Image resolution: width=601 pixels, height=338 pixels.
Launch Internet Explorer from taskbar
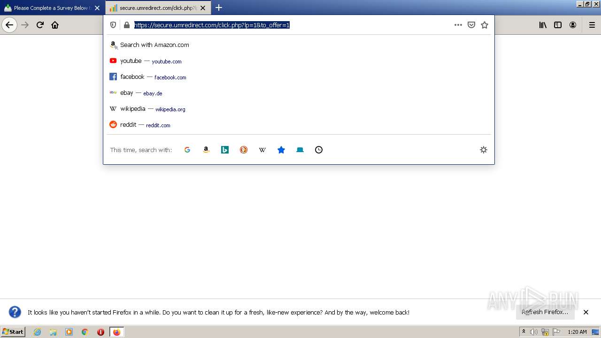(x=38, y=332)
